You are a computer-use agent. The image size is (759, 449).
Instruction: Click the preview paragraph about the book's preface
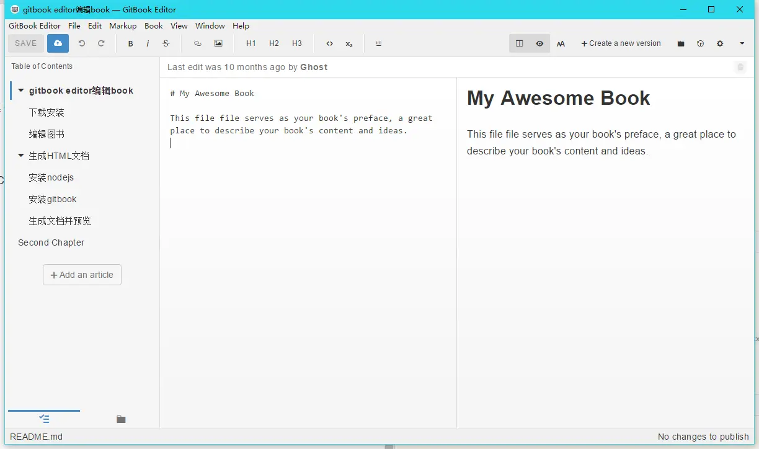tap(601, 143)
